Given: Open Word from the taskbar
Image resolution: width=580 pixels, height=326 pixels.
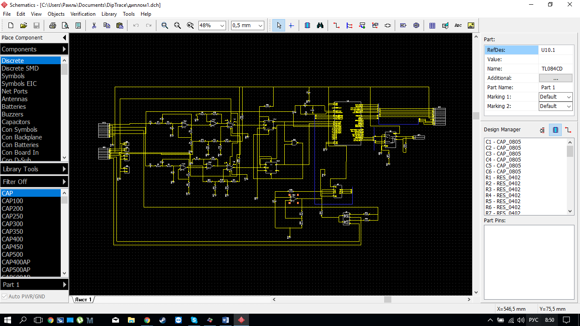Looking at the screenshot, I should click(225, 320).
